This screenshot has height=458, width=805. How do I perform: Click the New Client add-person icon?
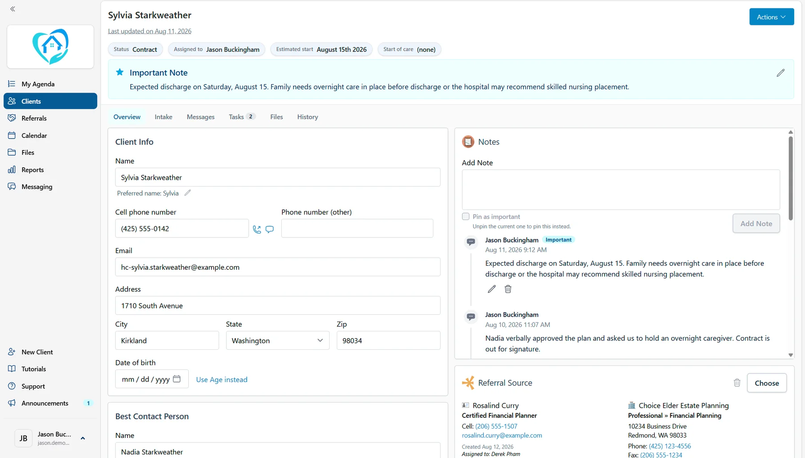click(x=12, y=352)
